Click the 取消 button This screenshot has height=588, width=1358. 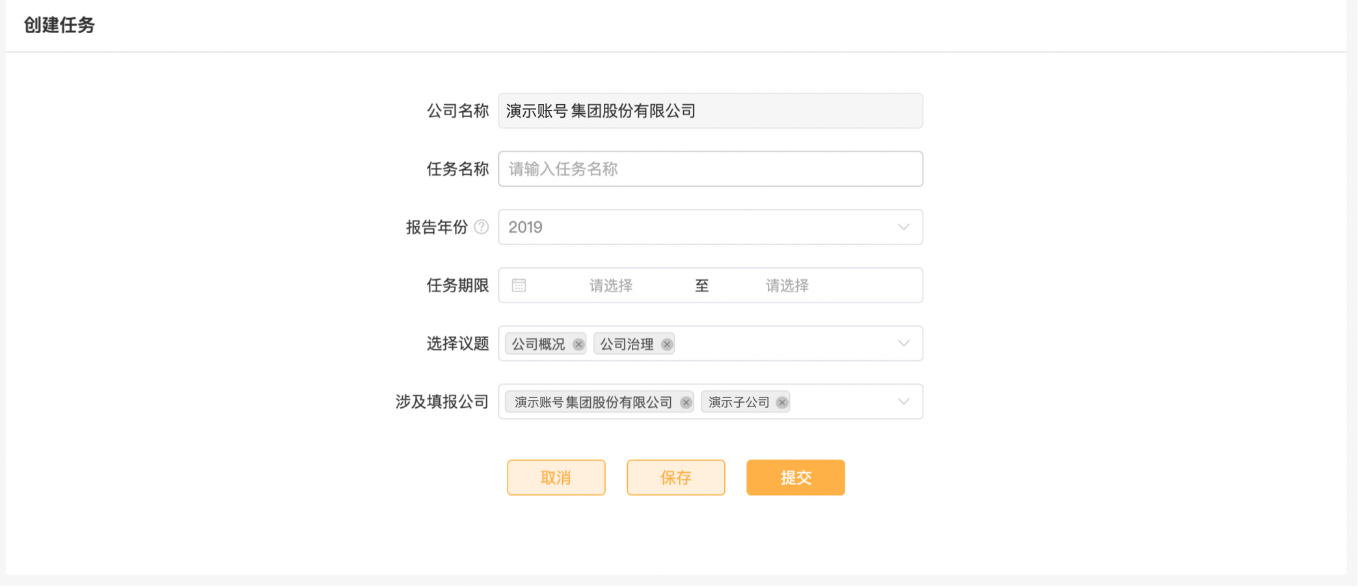556,478
